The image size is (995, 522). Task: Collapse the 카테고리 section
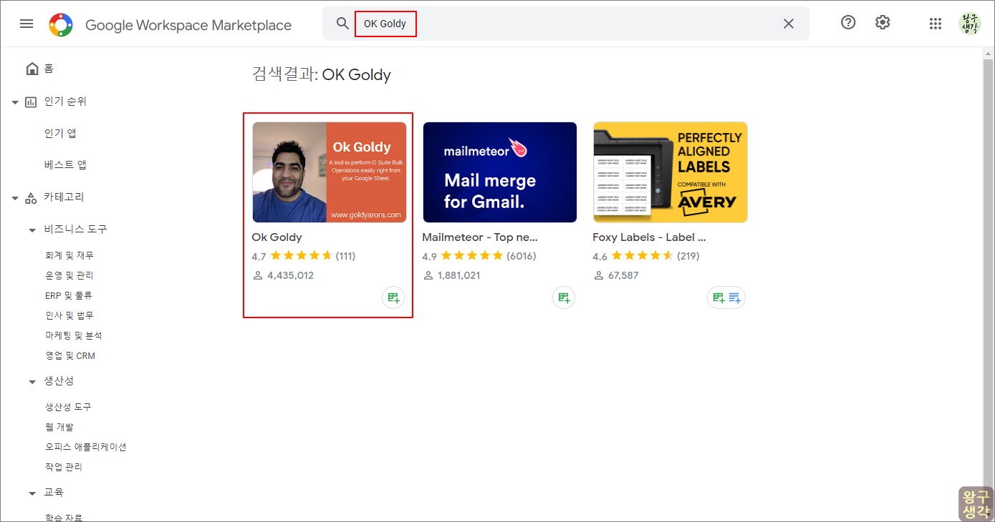[15, 198]
